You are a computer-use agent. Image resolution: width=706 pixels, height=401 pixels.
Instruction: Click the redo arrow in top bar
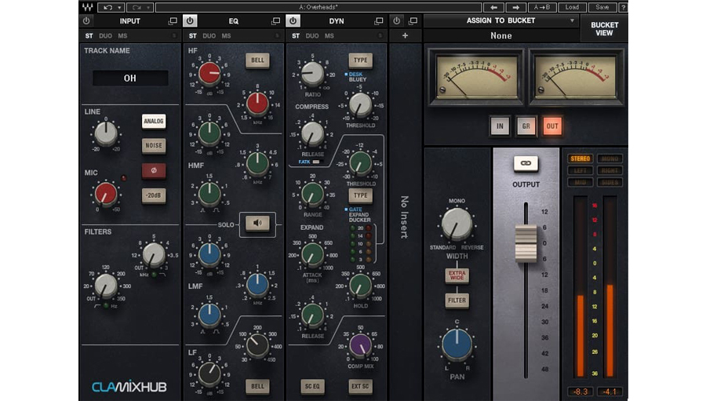click(136, 7)
